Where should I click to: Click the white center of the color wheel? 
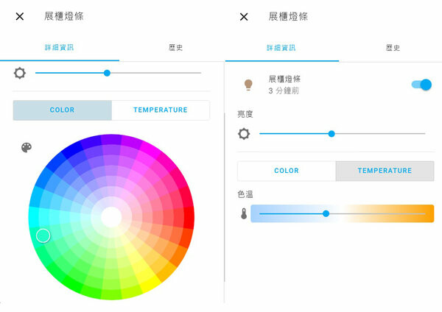click(x=111, y=217)
